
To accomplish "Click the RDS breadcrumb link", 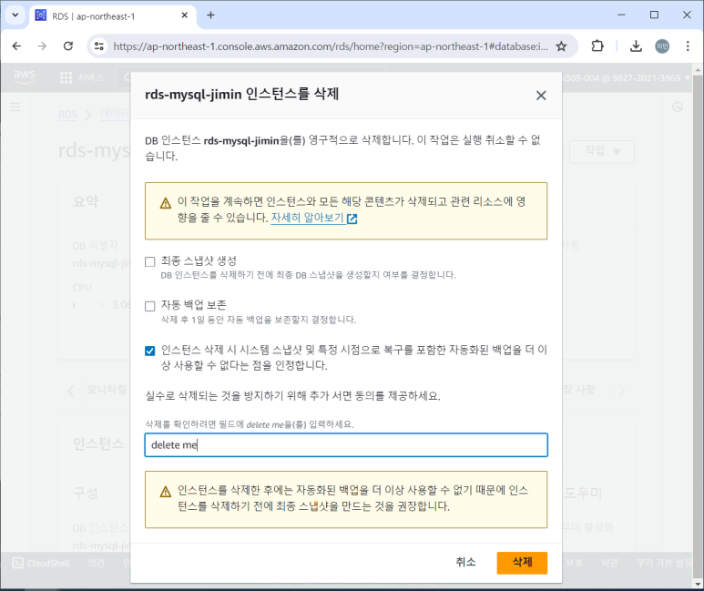I will [x=67, y=115].
